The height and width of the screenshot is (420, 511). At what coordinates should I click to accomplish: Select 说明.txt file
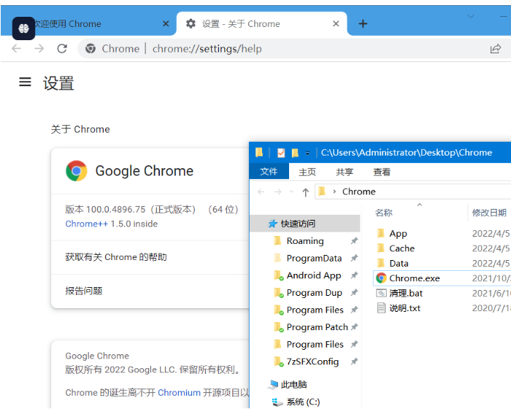click(404, 308)
